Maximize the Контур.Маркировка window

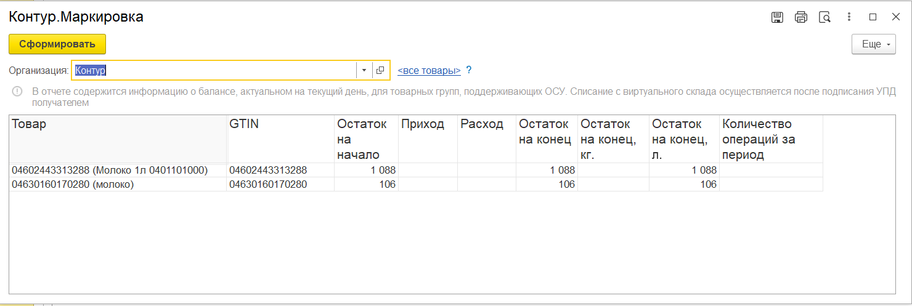click(x=873, y=17)
